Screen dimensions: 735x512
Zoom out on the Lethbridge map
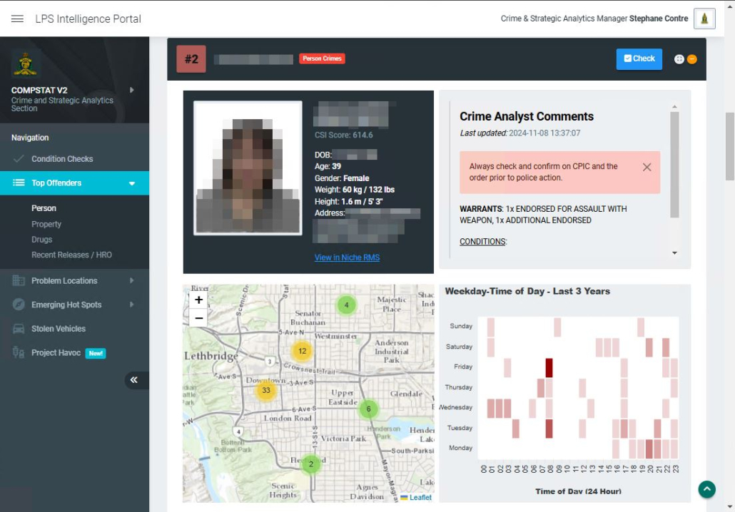pos(198,318)
